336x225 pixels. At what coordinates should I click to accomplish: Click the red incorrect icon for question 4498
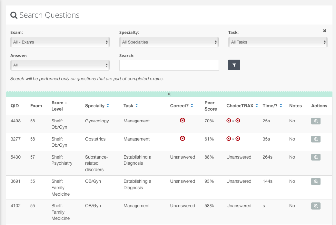pos(182,121)
